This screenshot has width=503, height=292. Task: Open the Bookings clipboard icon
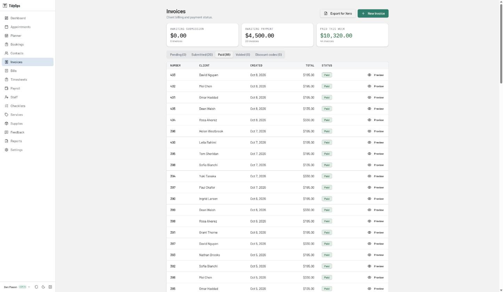6,44
